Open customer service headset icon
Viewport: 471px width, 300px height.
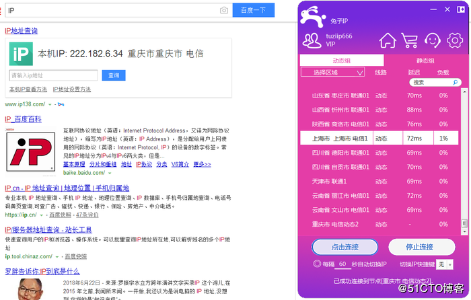tap(432, 40)
